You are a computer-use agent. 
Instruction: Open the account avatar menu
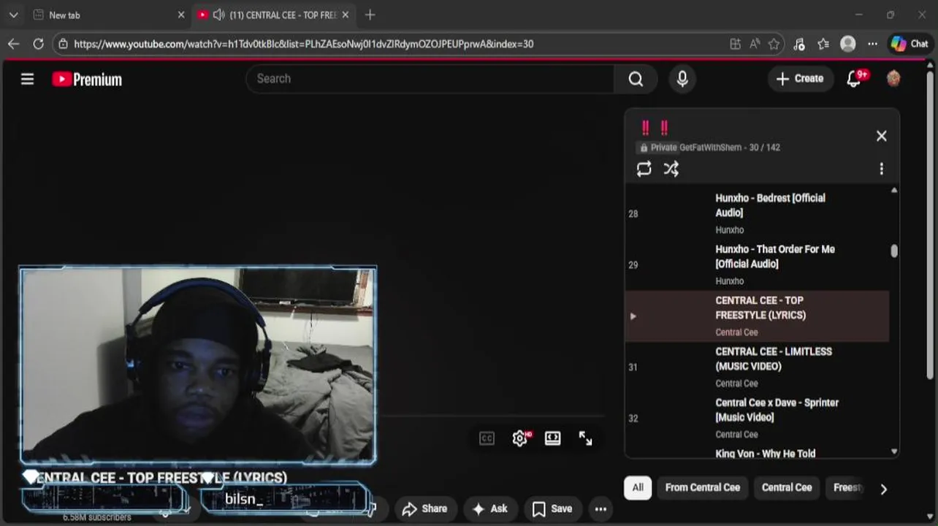click(x=893, y=78)
